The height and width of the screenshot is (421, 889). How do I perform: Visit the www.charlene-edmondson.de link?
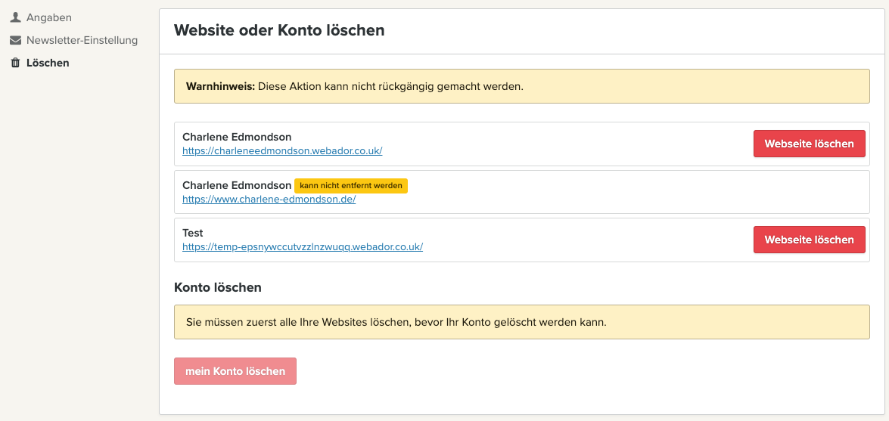269,200
